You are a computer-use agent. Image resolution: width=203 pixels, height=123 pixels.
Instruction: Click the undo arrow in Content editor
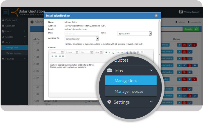pos(118,52)
